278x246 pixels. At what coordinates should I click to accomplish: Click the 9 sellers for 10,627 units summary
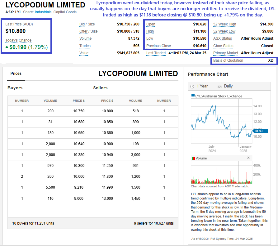154,223
